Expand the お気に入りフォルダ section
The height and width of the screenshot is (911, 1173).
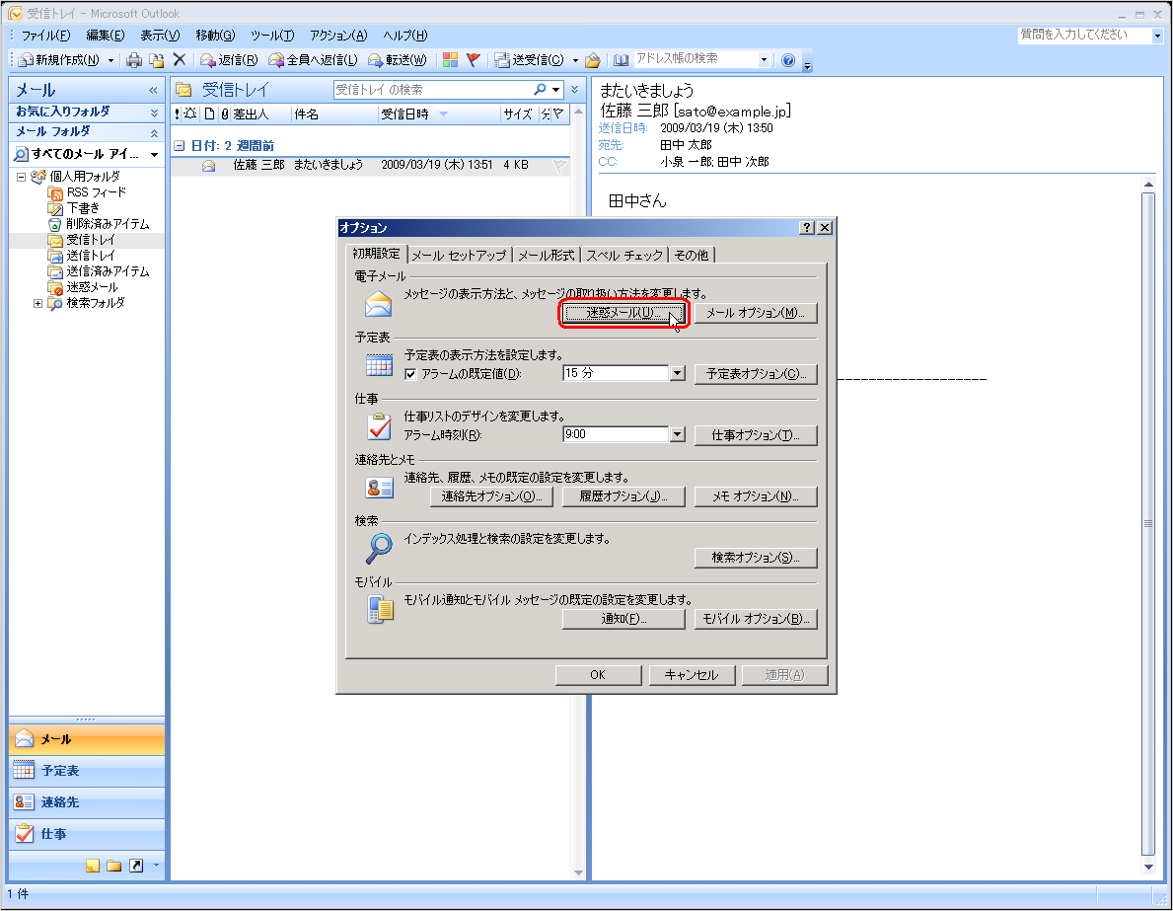coord(153,113)
